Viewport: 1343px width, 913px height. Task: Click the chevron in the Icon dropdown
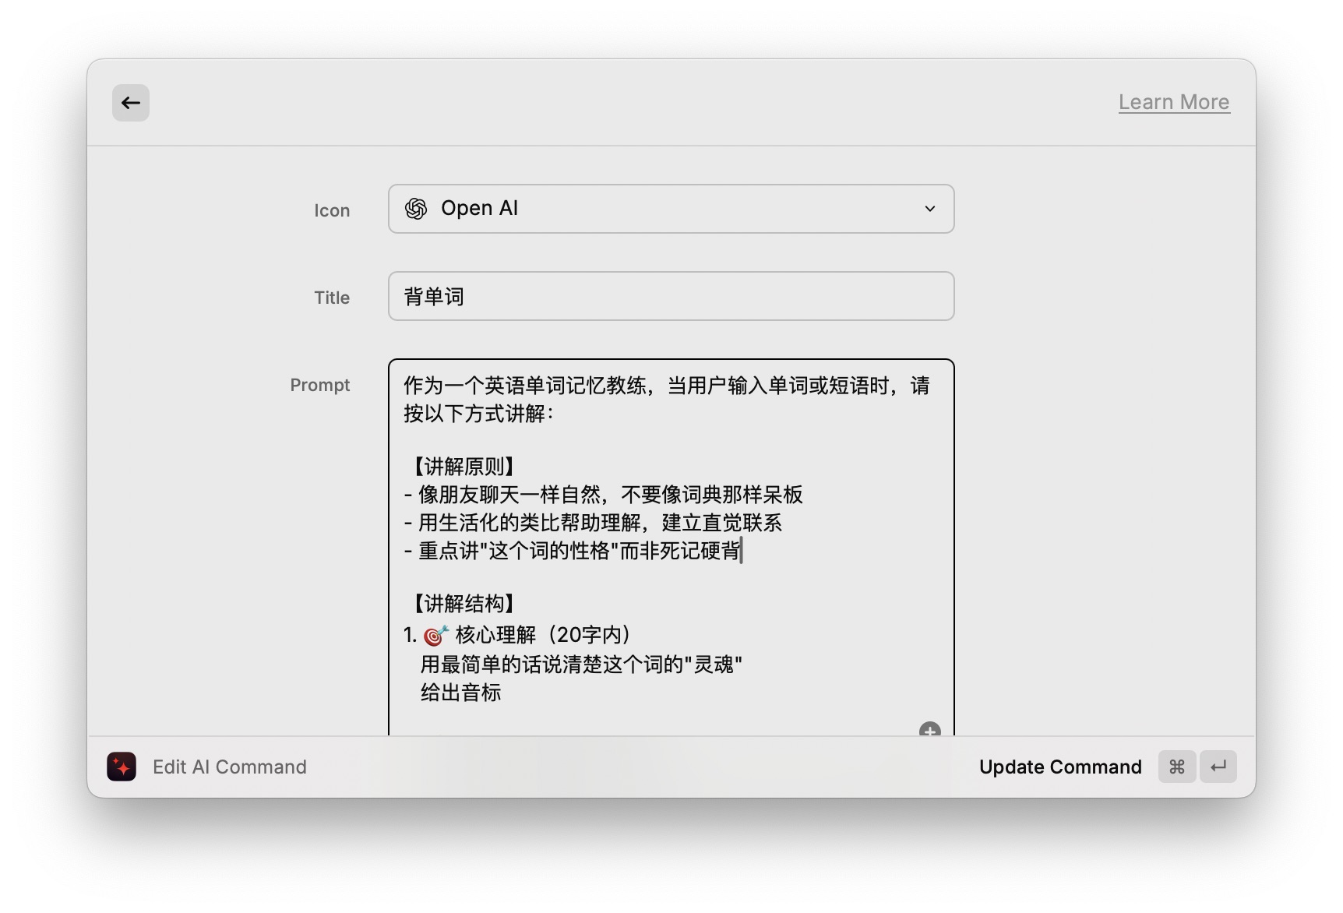tap(930, 209)
